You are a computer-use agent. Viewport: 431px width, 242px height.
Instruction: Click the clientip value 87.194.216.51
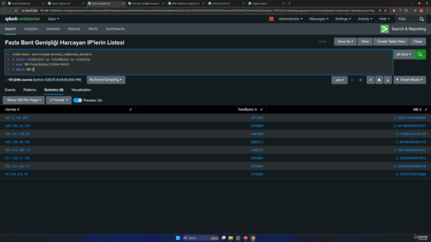pos(16,174)
